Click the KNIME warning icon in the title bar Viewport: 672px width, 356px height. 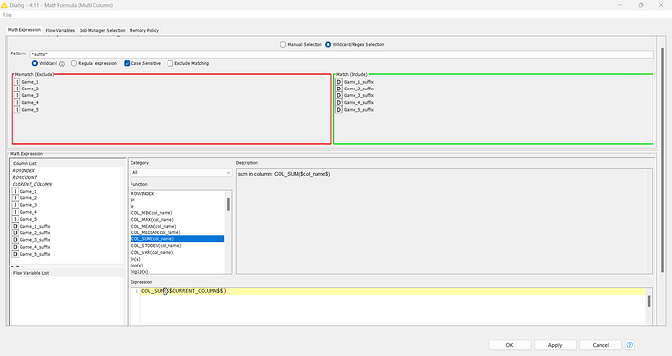click(x=4, y=5)
